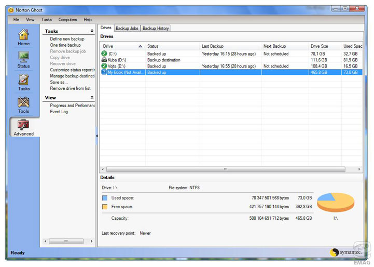Click right arrow of drive list scrollbar
374x267 pixels.
[359, 169]
